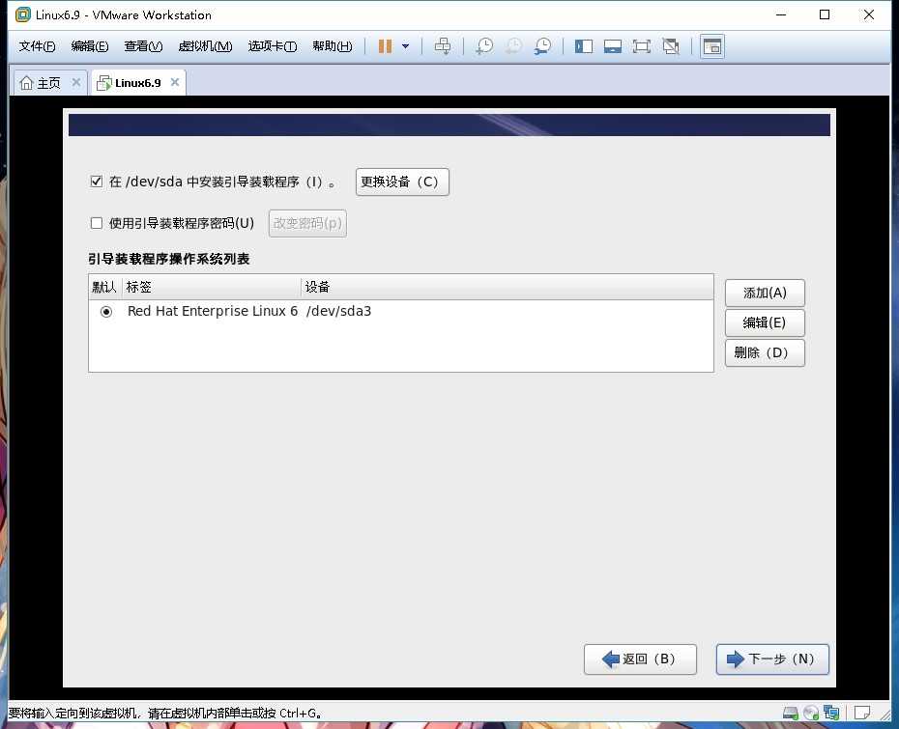
Task: Switch to the 主页 tab
Action: [x=49, y=83]
